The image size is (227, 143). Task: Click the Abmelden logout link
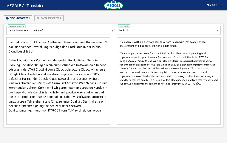click(214, 5)
